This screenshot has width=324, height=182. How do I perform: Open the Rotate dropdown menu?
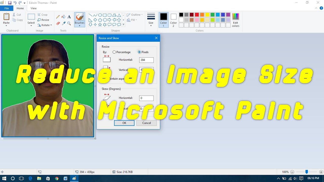pos(45,25)
